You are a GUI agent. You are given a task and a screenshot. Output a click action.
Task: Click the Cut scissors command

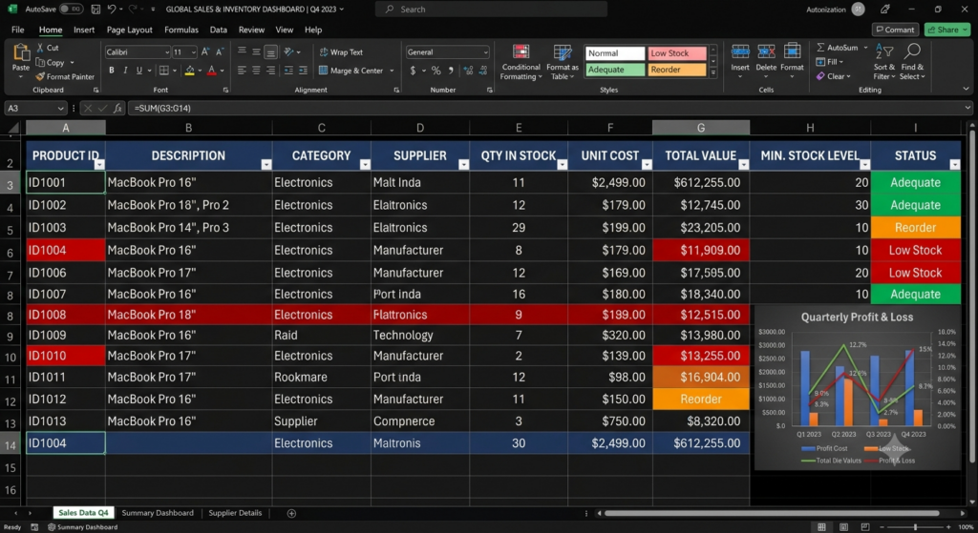[x=48, y=48]
